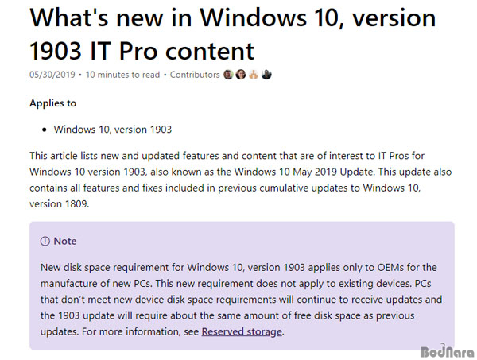477x360 pixels.
Task: Open the second contributor's profile avatar
Action: click(x=241, y=75)
